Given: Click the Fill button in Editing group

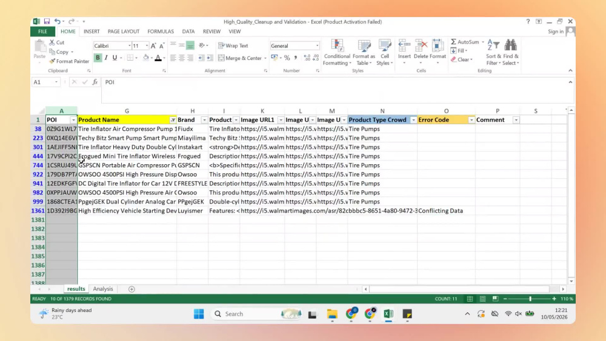Looking at the screenshot, I should 459,51.
